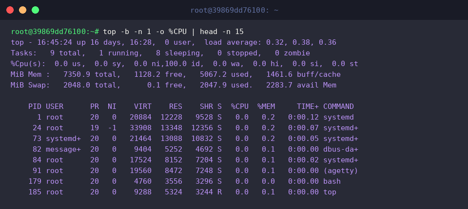The width and height of the screenshot is (468, 209).
Task: Click the time 16:45:24 in top header
Action: point(55,42)
